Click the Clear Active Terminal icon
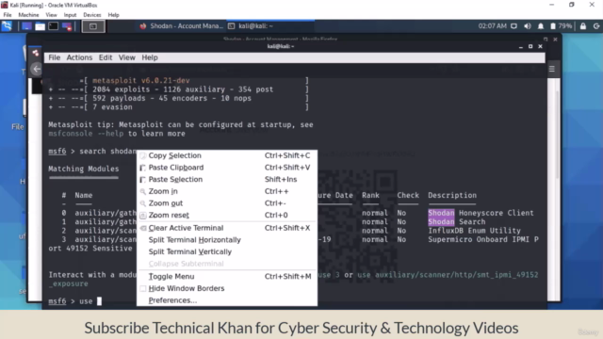The image size is (603, 339). tap(143, 228)
